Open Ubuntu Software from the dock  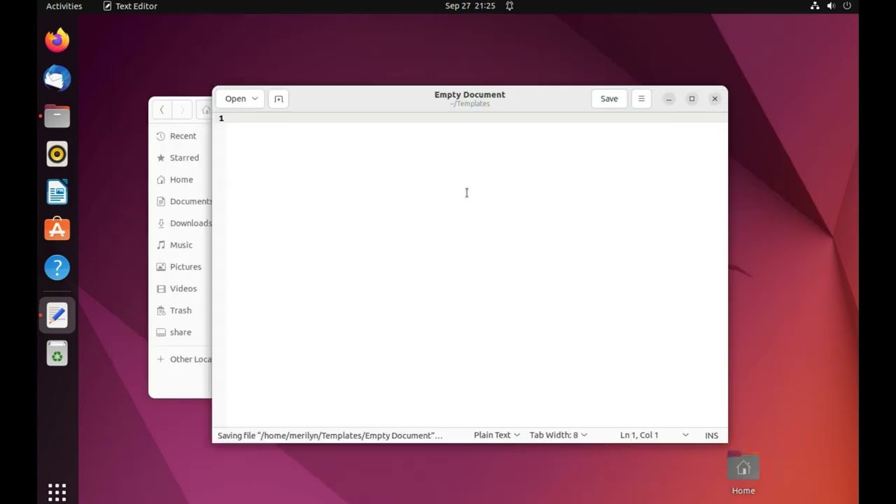57,230
